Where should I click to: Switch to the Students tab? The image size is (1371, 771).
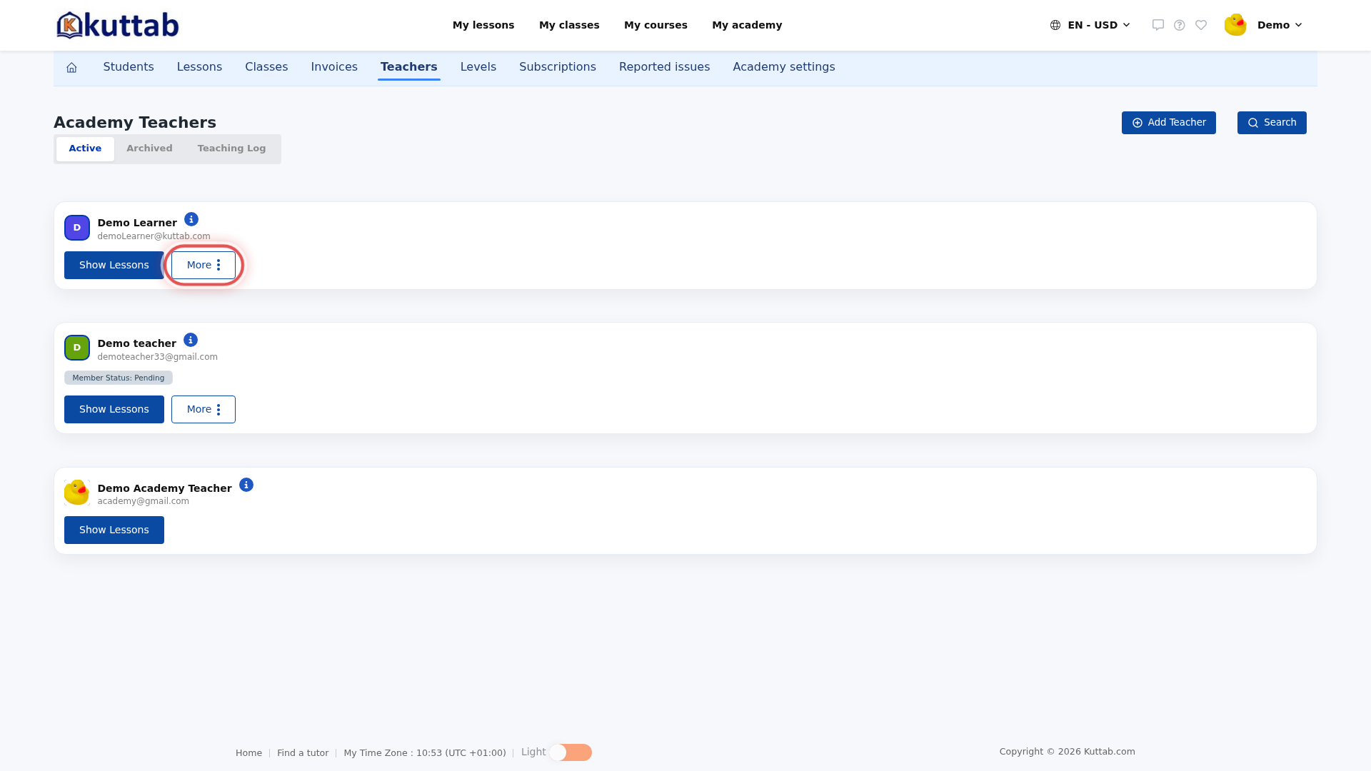[129, 67]
